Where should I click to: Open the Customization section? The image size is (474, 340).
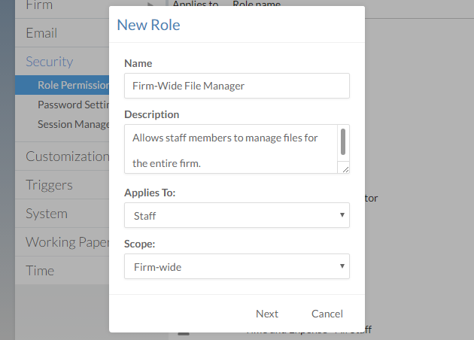pyautogui.click(x=66, y=156)
